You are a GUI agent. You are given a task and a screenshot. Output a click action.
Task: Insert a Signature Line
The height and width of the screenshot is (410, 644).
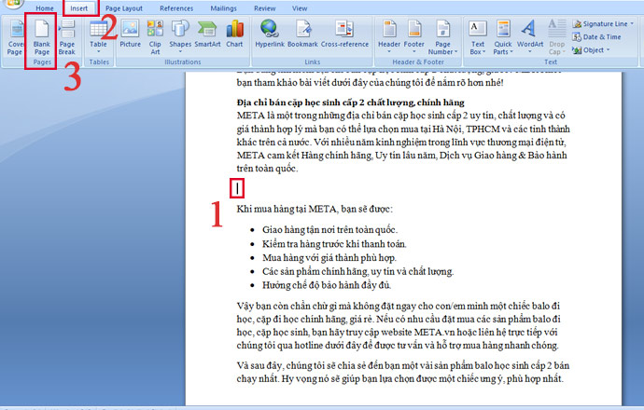point(600,24)
